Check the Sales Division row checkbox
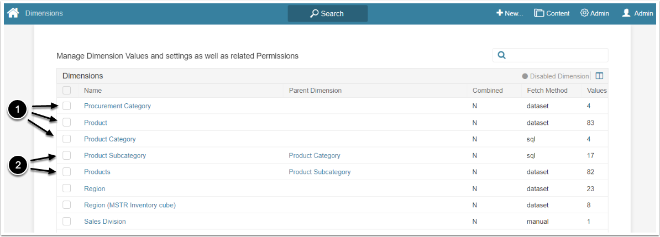Image resolution: width=660 pixels, height=237 pixels. (67, 222)
